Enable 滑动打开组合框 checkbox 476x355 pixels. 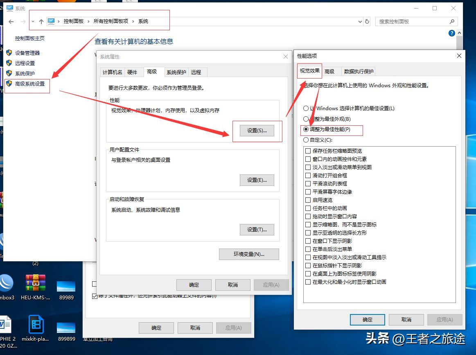click(308, 176)
